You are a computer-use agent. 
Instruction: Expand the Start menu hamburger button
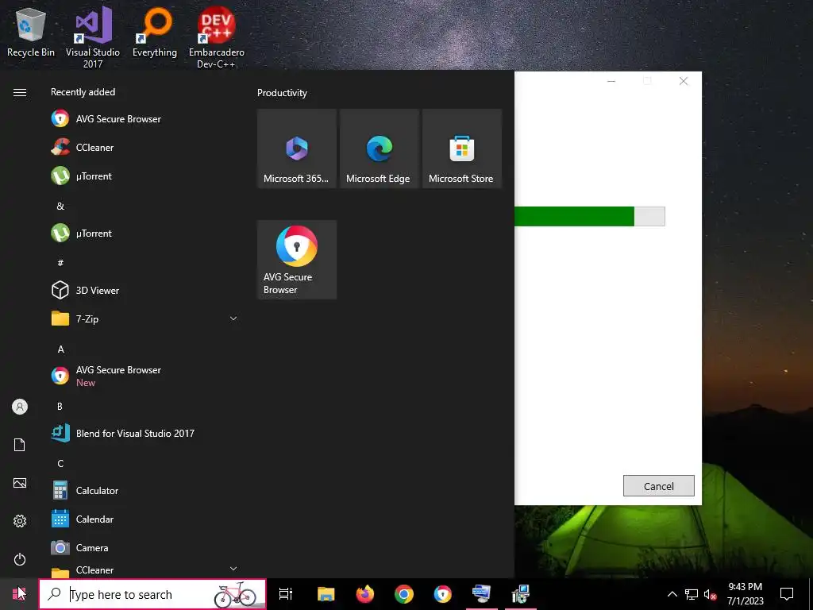point(20,92)
